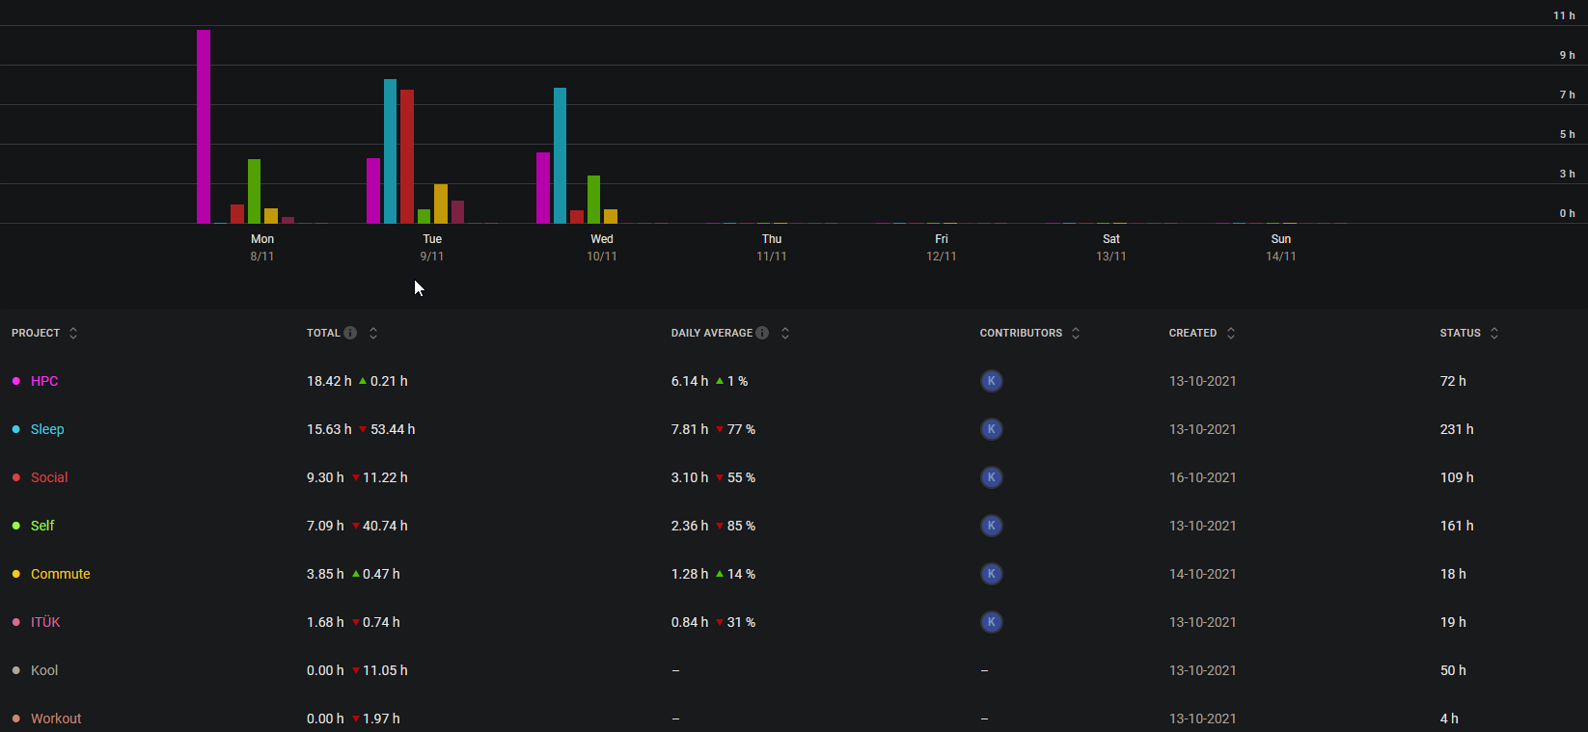Click Self daily average 2.36 h
This screenshot has height=732, width=1588.
[690, 526]
